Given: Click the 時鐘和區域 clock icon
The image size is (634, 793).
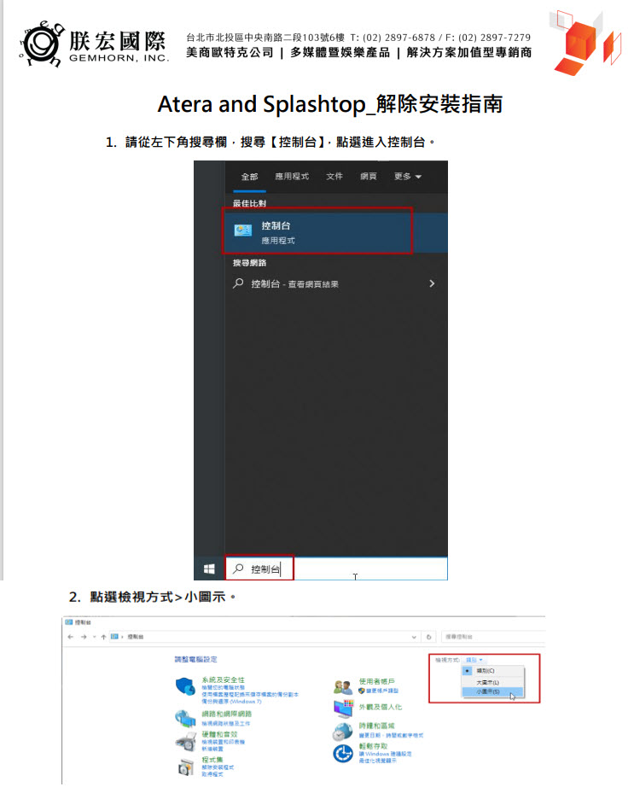Looking at the screenshot, I should (343, 731).
